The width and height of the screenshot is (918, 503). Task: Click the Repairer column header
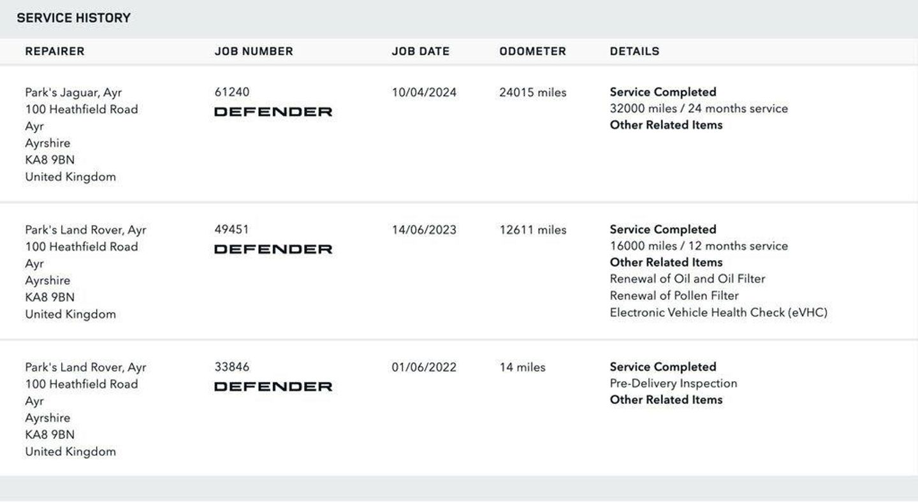[55, 51]
